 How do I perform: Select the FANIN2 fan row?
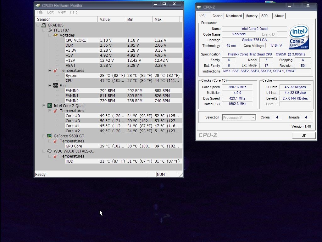(x=123, y=101)
